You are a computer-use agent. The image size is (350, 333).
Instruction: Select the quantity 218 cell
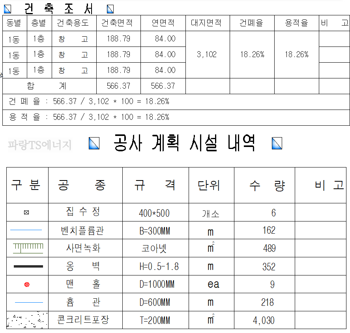pos(268,303)
